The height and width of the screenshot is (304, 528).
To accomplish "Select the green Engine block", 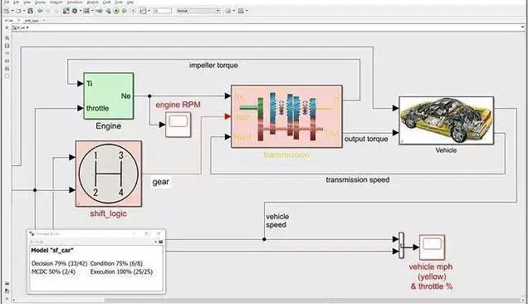I will (x=109, y=96).
